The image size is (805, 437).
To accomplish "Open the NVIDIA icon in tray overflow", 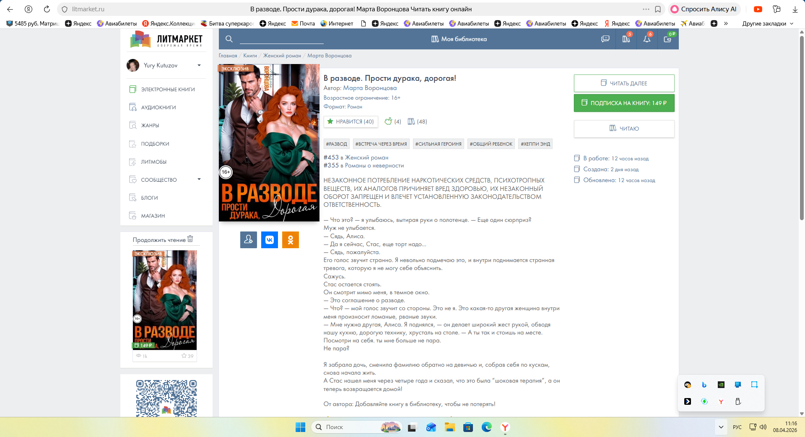I will pos(721,385).
